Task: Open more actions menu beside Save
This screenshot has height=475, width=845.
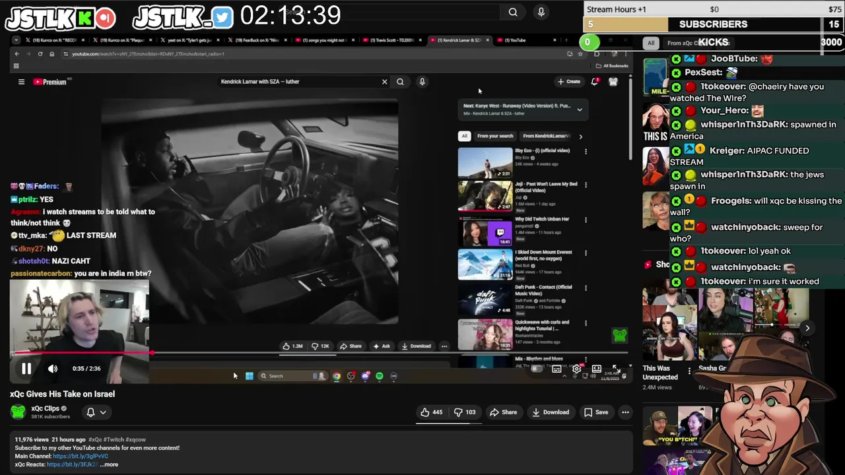Action: click(x=625, y=412)
